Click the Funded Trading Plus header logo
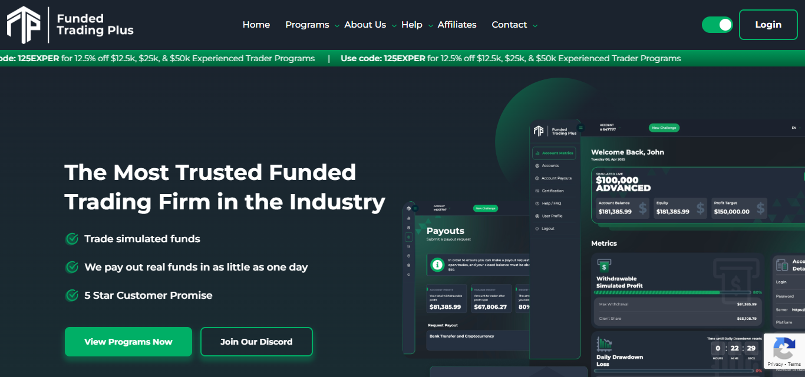805x377 pixels. 70,25
